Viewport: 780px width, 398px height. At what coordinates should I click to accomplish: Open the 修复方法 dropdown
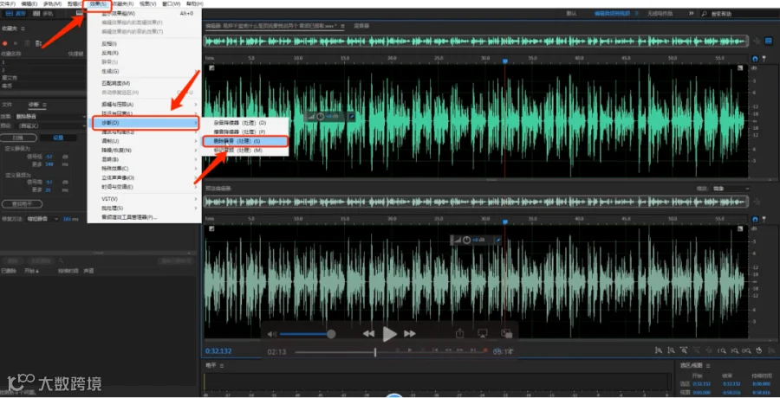pyautogui.click(x=42, y=219)
